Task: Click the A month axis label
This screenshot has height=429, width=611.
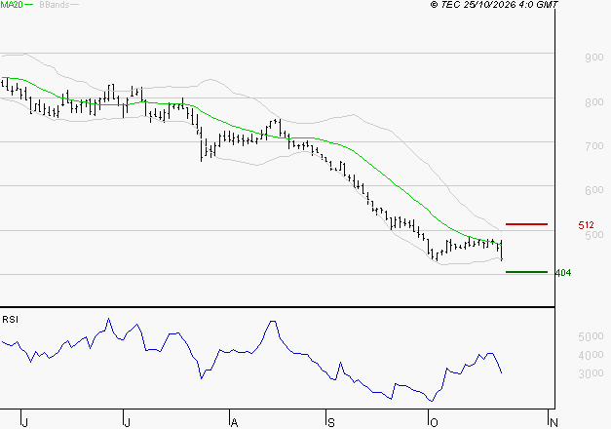Action: coord(234,422)
